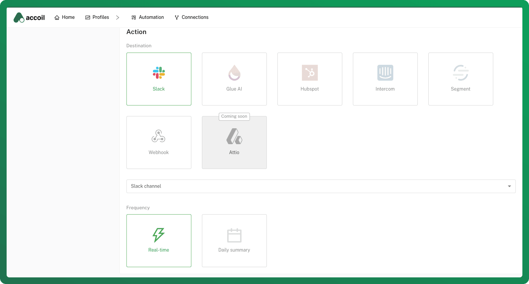Pick Hubspot destination label

[310, 89]
